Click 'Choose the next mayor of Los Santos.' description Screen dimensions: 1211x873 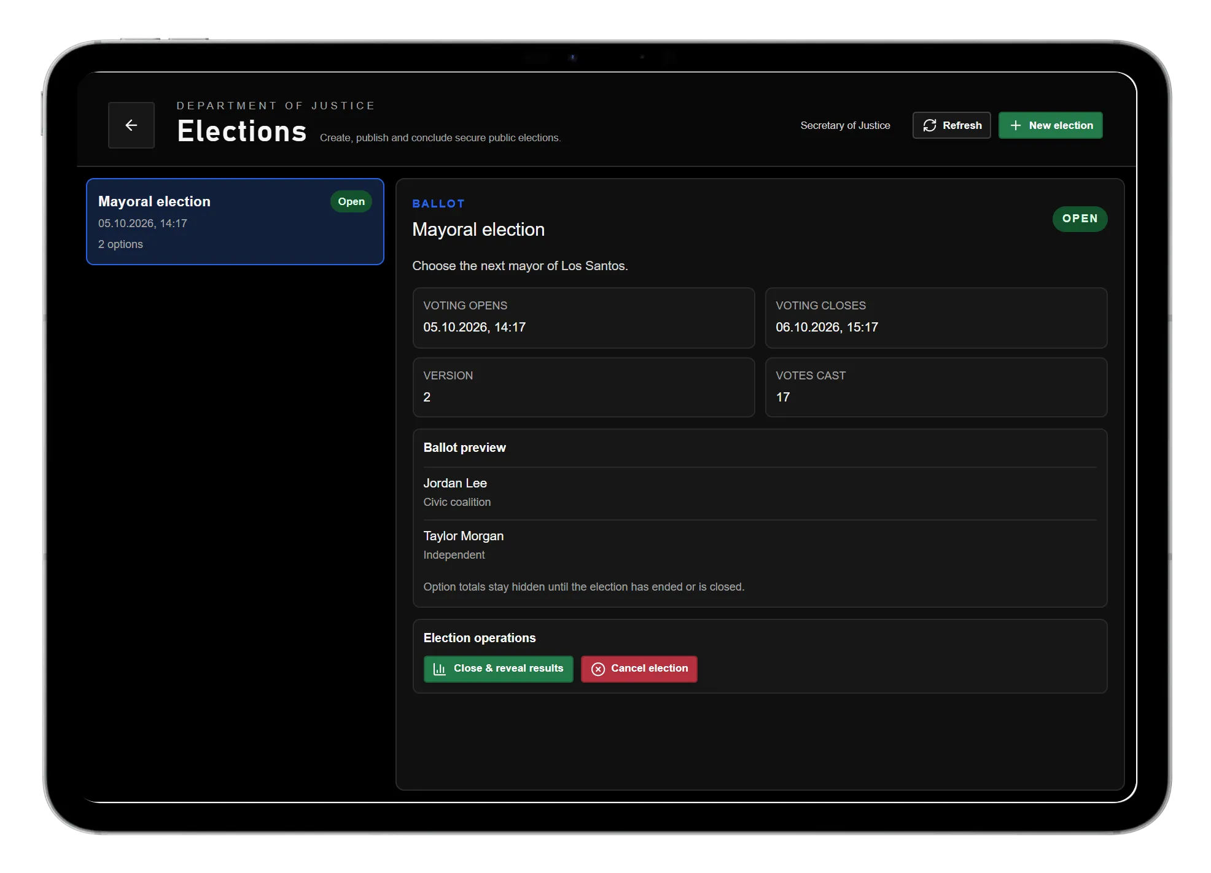coord(520,266)
